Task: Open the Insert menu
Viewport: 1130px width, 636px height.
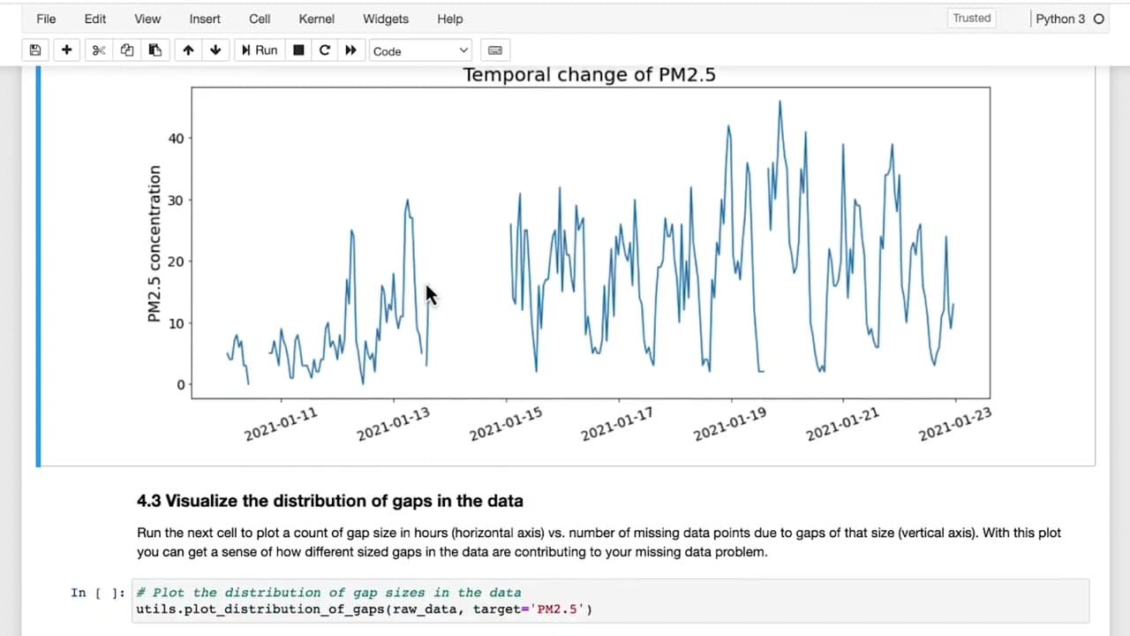Action: 205,19
